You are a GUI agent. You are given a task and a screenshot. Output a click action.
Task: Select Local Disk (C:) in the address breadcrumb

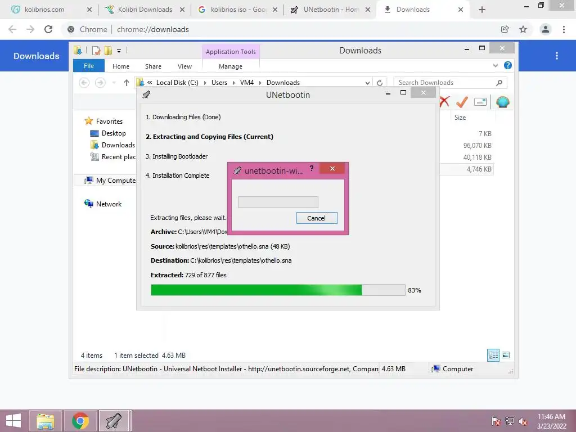177,83
